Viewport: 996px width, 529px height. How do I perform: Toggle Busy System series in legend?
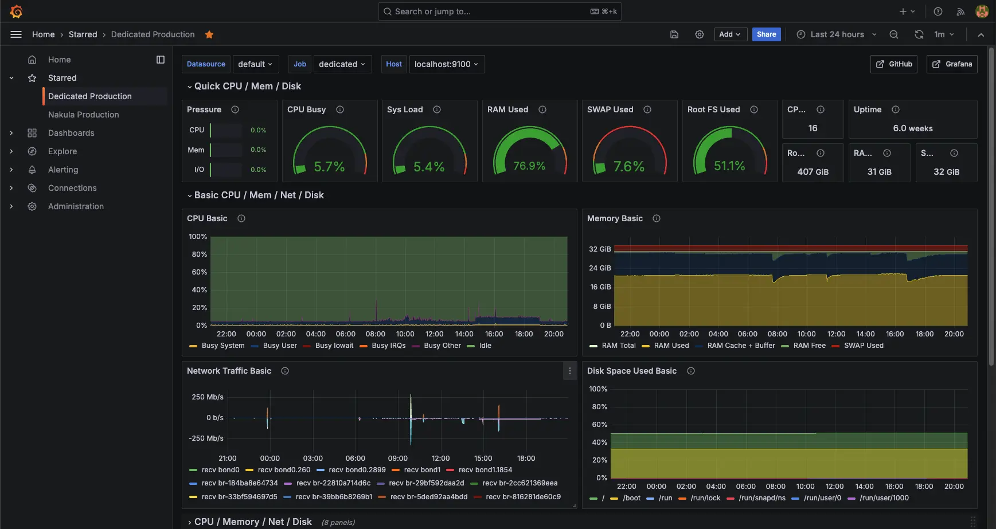(x=222, y=346)
